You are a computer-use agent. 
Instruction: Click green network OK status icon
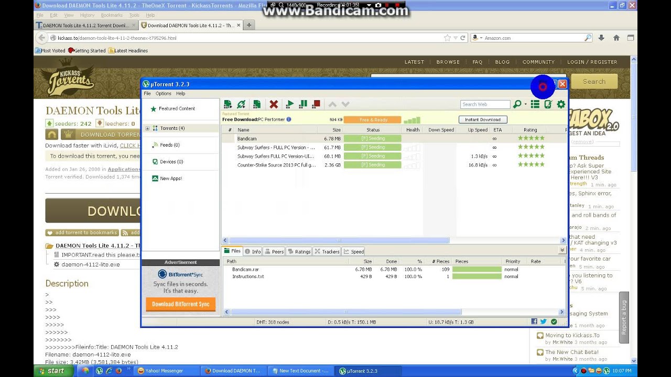tap(554, 321)
